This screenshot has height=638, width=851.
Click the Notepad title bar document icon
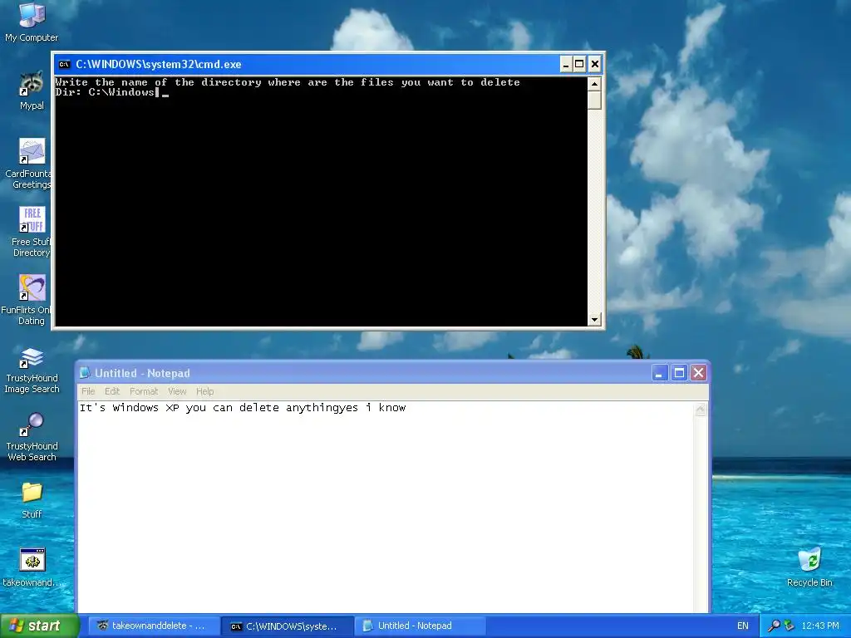pyautogui.click(x=85, y=373)
